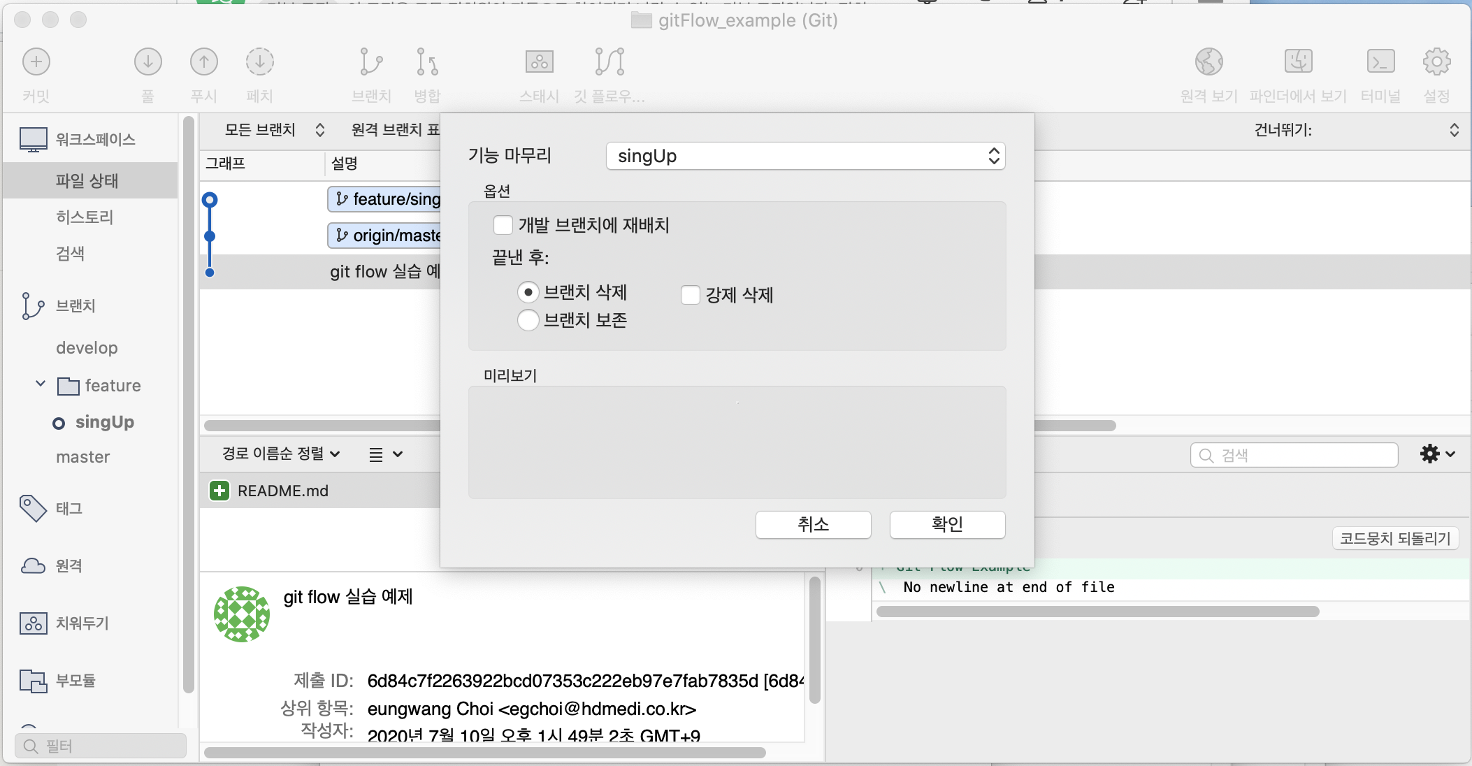Click the Pull (풀) toolbar icon

pyautogui.click(x=147, y=62)
